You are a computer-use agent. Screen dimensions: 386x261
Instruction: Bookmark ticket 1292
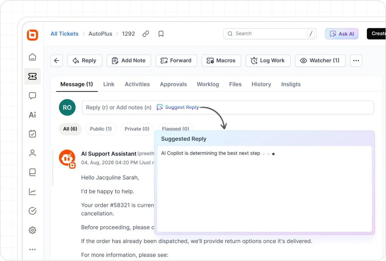(x=161, y=33)
